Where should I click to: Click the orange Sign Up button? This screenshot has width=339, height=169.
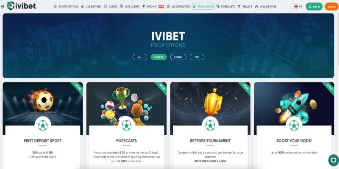(x=331, y=6)
